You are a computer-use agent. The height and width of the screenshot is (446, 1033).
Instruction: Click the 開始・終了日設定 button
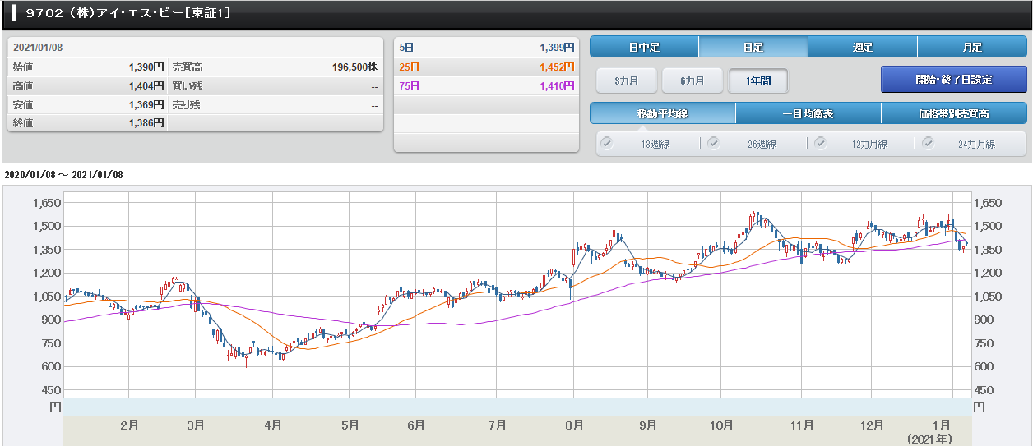click(953, 80)
